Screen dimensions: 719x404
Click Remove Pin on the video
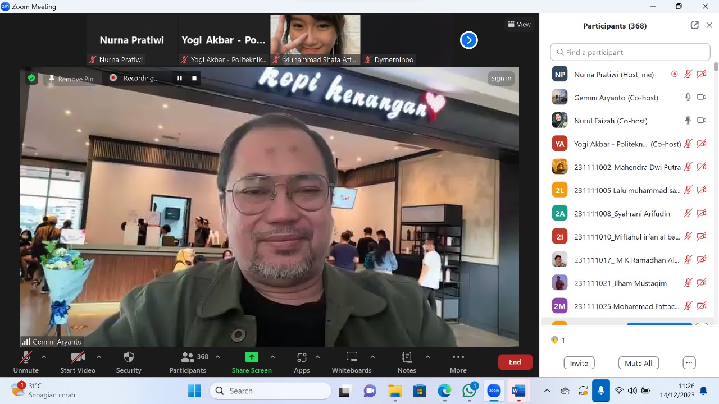click(x=71, y=79)
